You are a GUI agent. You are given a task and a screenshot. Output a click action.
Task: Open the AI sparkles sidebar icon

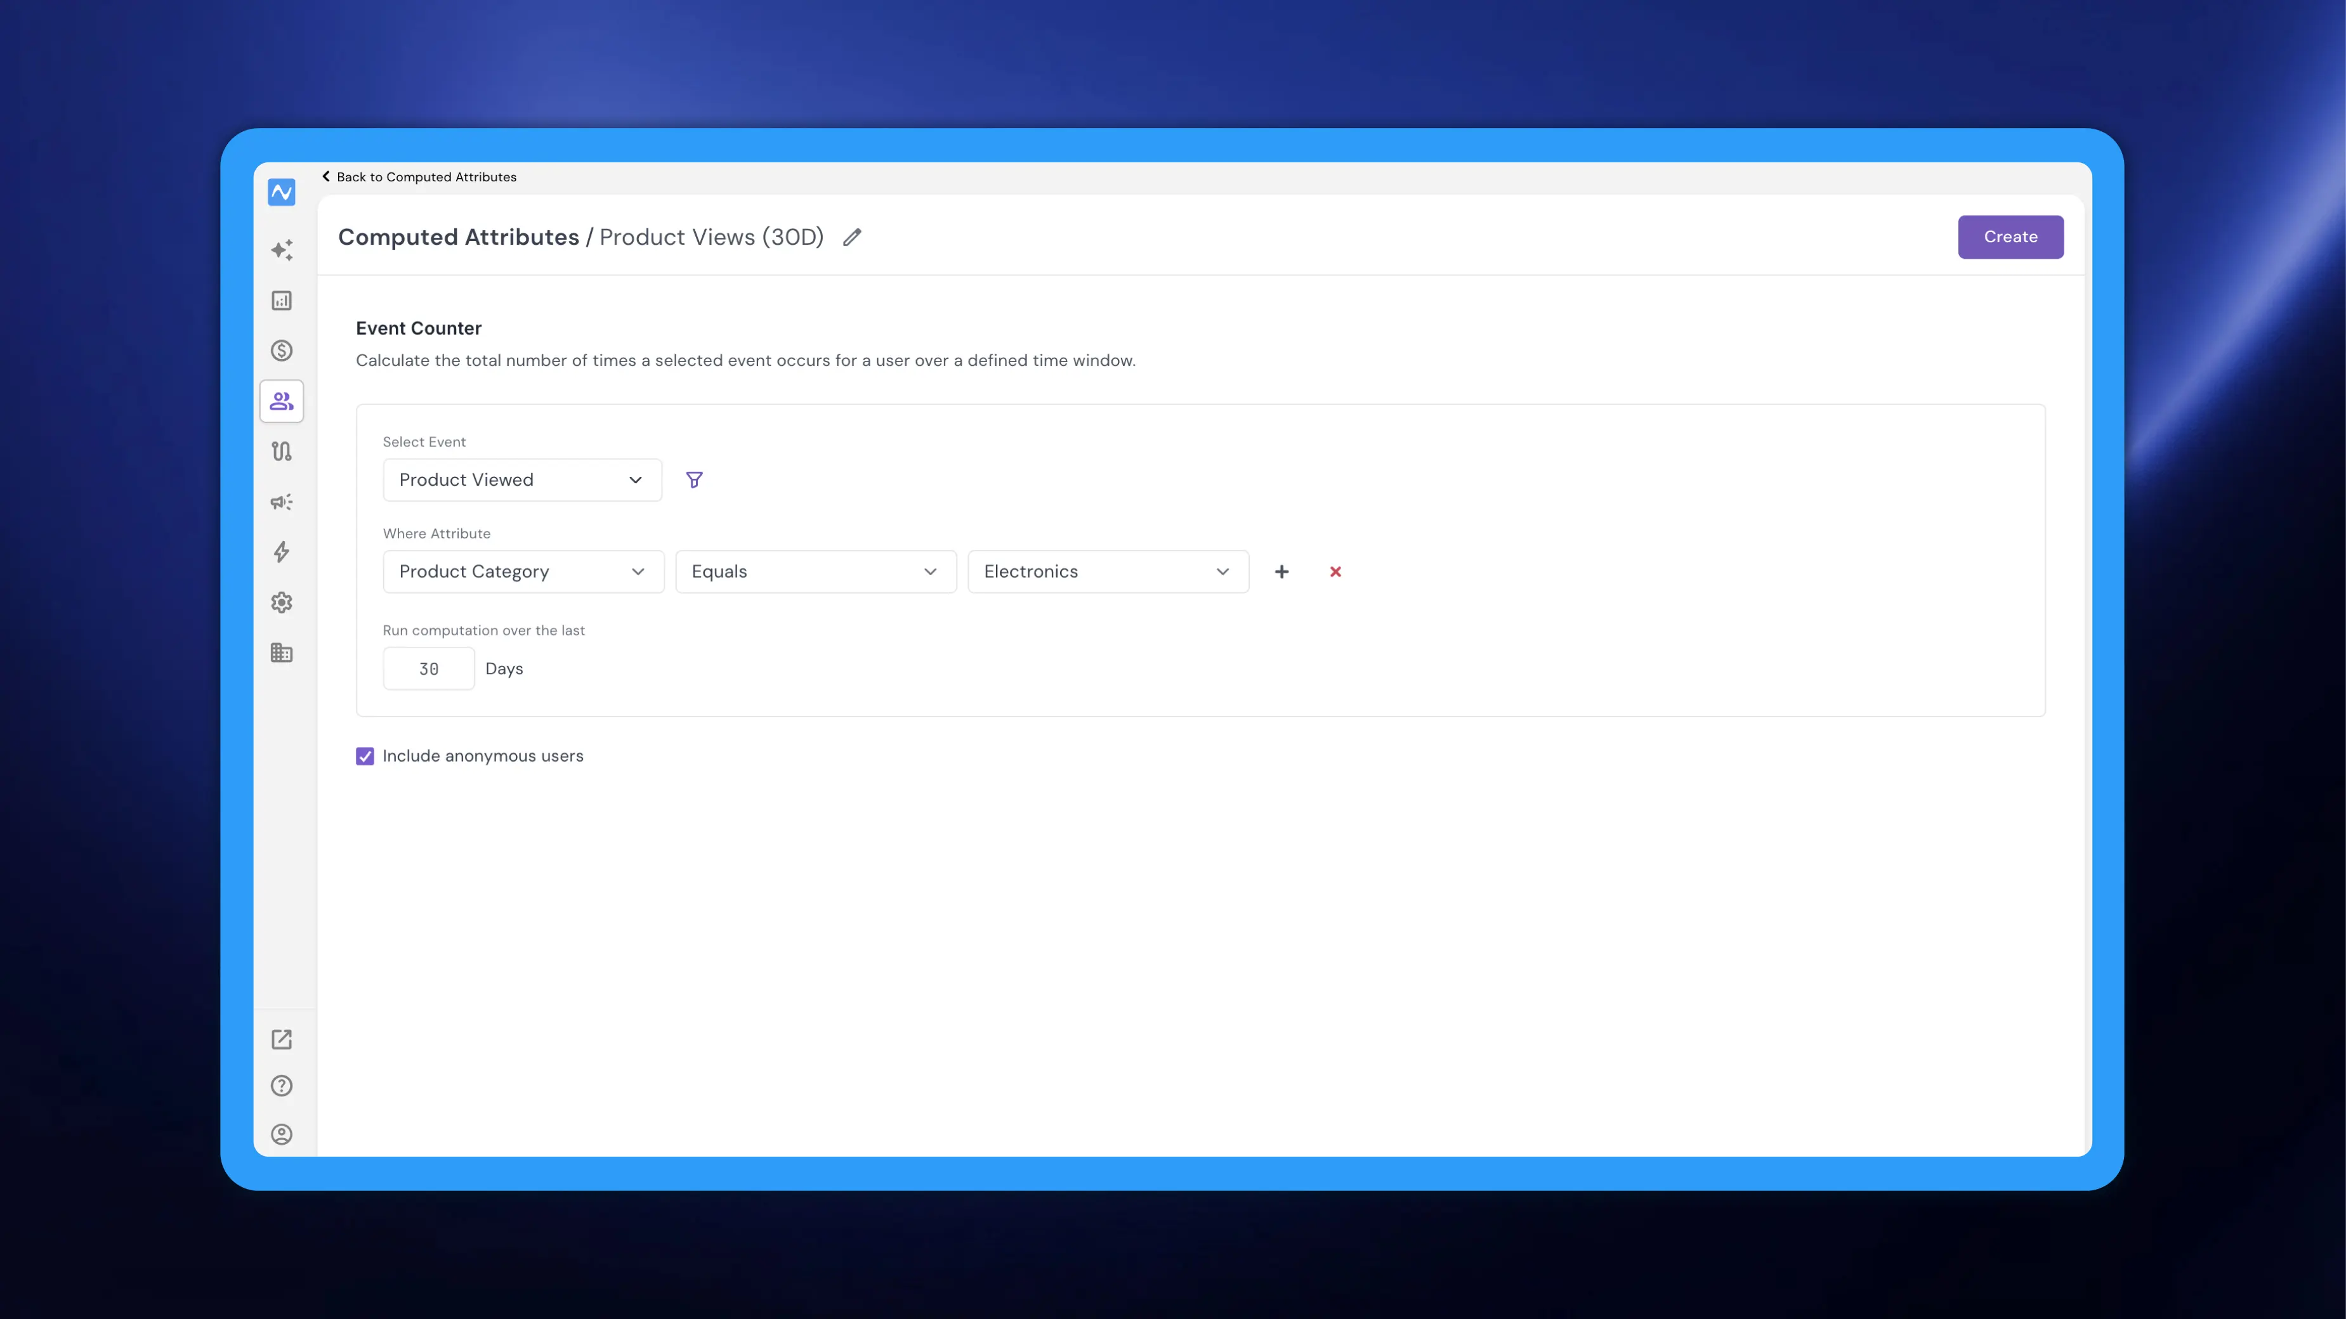[282, 249]
